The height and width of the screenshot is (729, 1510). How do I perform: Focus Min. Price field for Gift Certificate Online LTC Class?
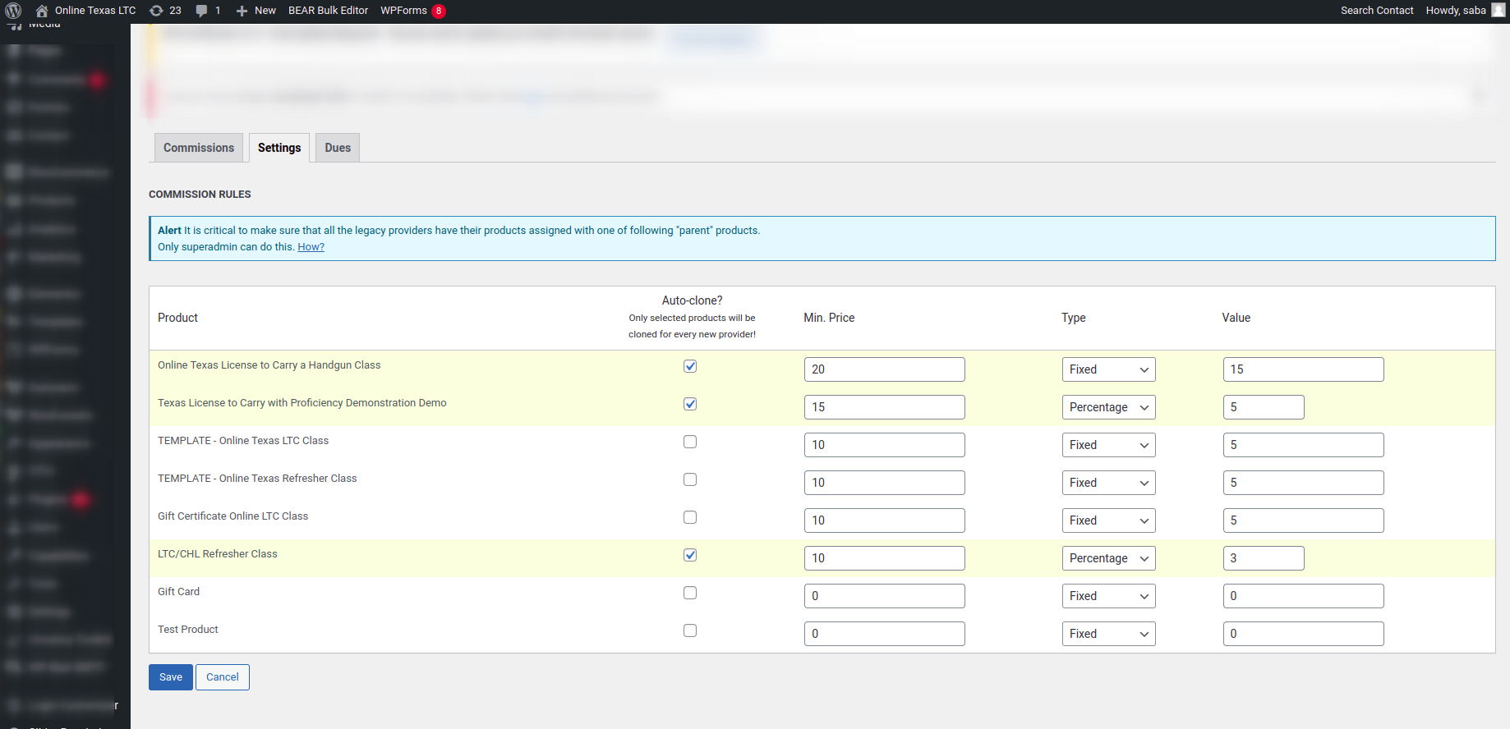pos(885,520)
